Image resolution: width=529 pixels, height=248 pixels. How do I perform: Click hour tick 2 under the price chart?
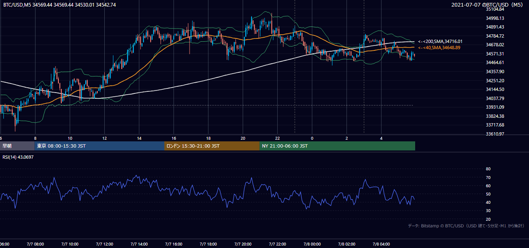pos(347,138)
